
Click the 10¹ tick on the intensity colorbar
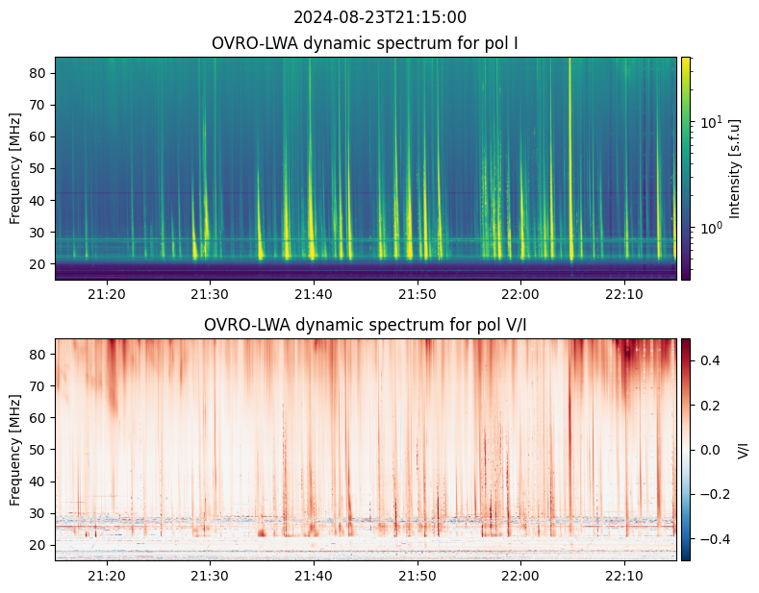pos(709,123)
